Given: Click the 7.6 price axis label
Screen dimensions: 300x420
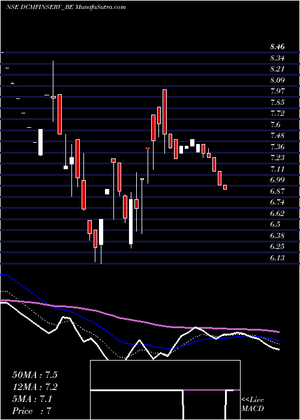Looking at the screenshot, I should click(275, 125).
